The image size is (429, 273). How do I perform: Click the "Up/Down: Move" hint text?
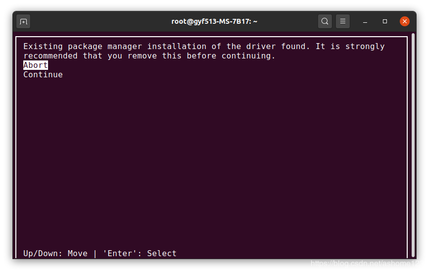coord(55,254)
